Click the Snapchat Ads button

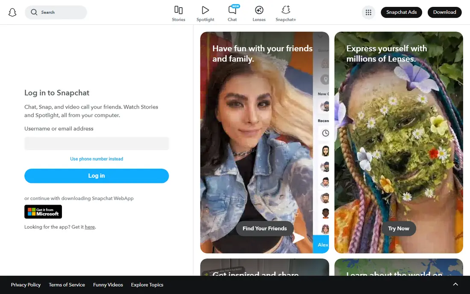tap(401, 12)
